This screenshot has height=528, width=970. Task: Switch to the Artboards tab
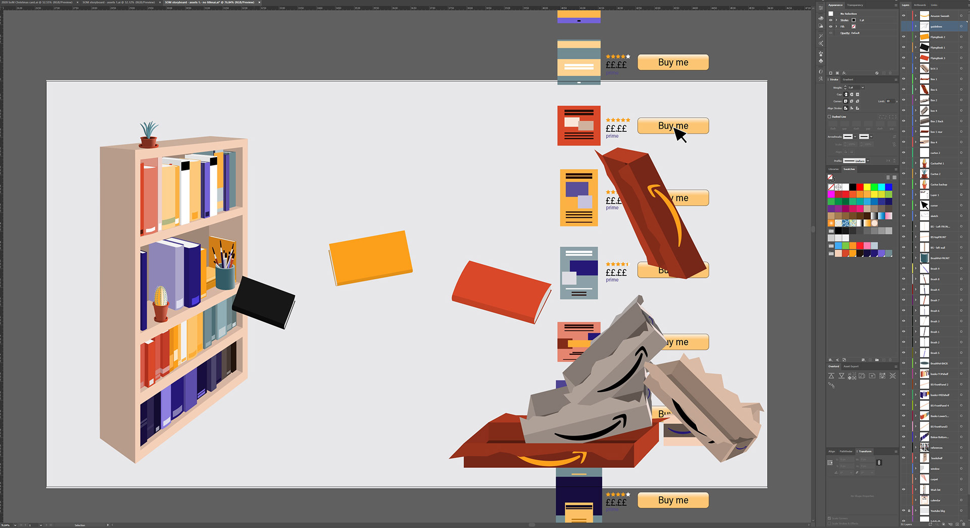click(920, 5)
